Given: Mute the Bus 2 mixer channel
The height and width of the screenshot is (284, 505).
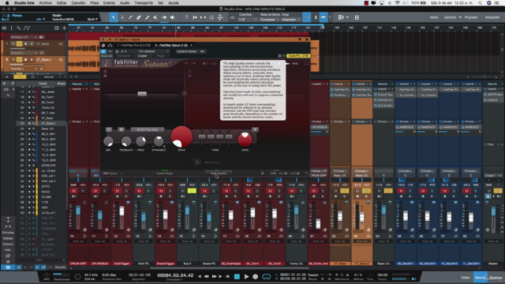Looking at the screenshot, I should tap(182, 191).
